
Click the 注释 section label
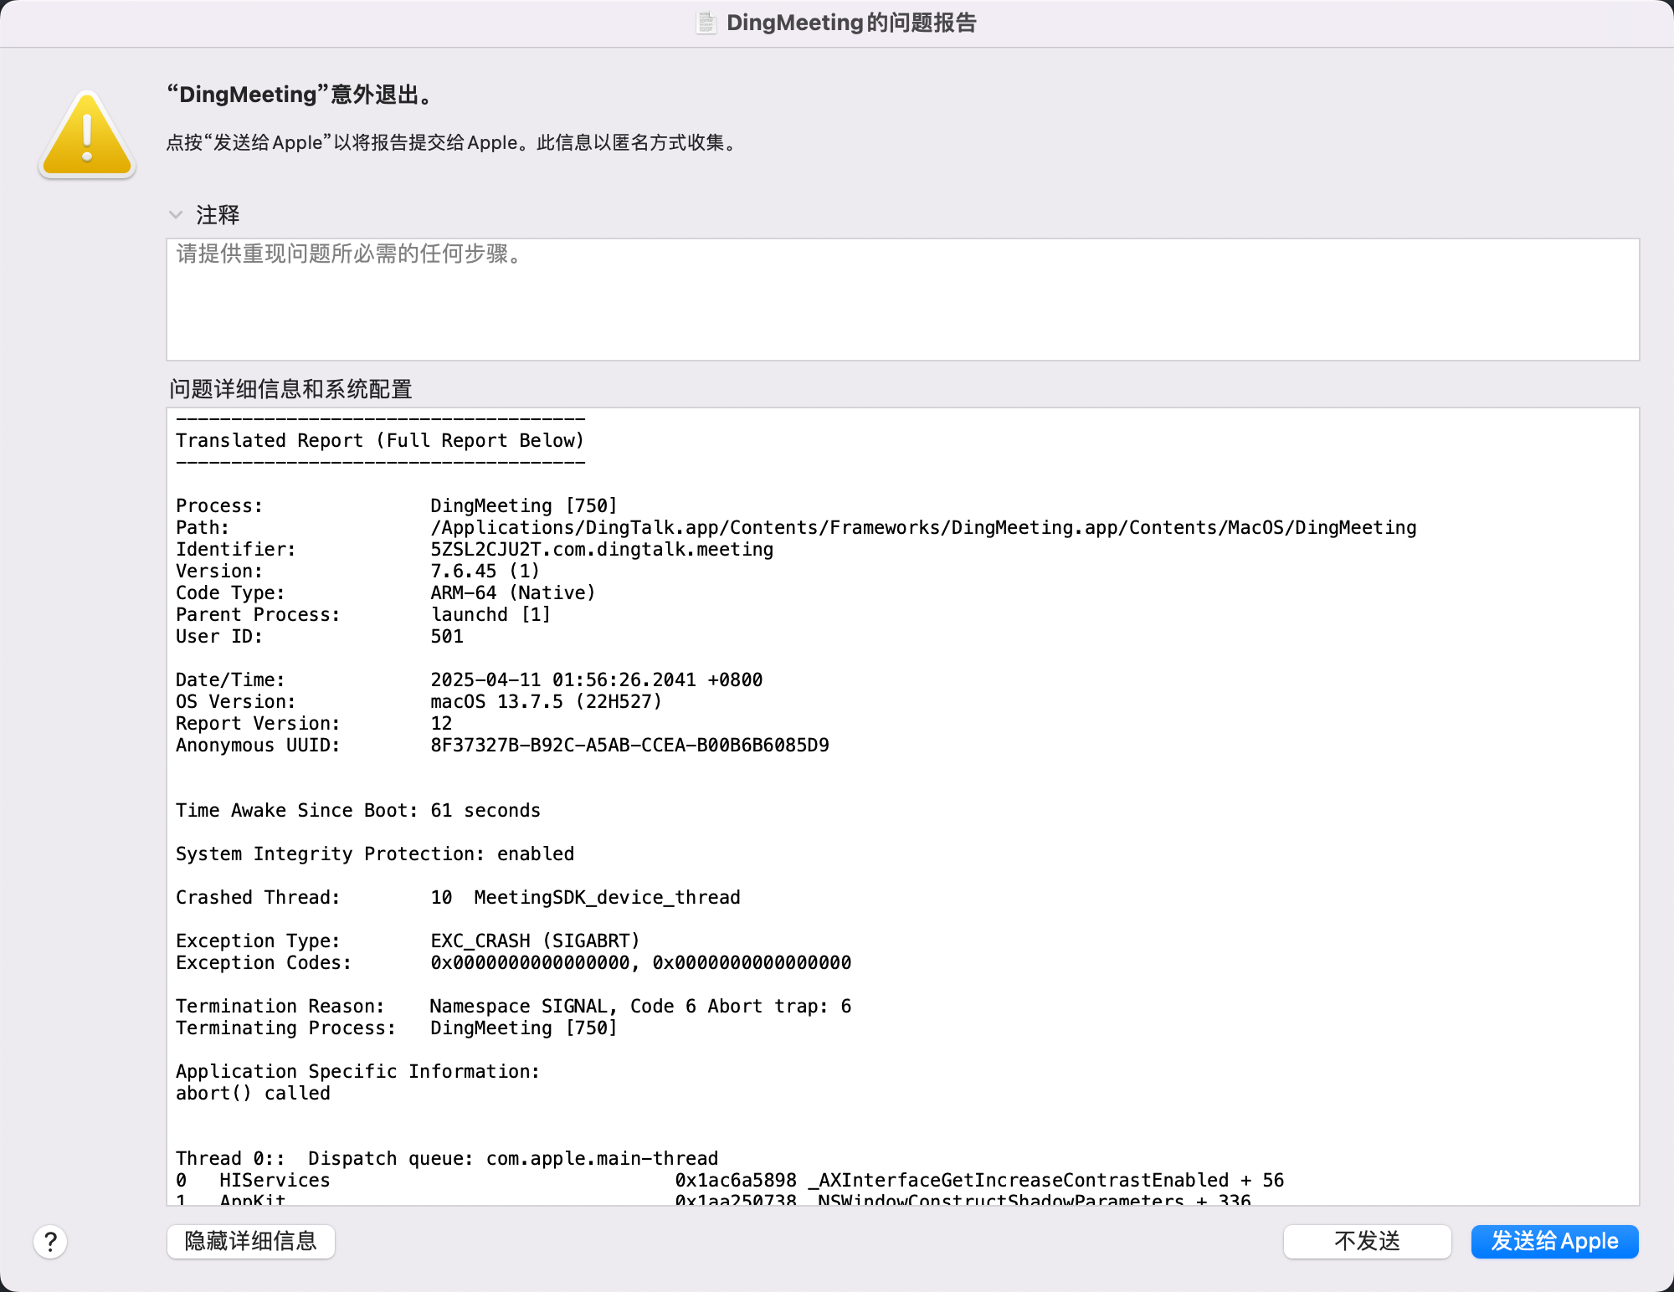pos(218,215)
